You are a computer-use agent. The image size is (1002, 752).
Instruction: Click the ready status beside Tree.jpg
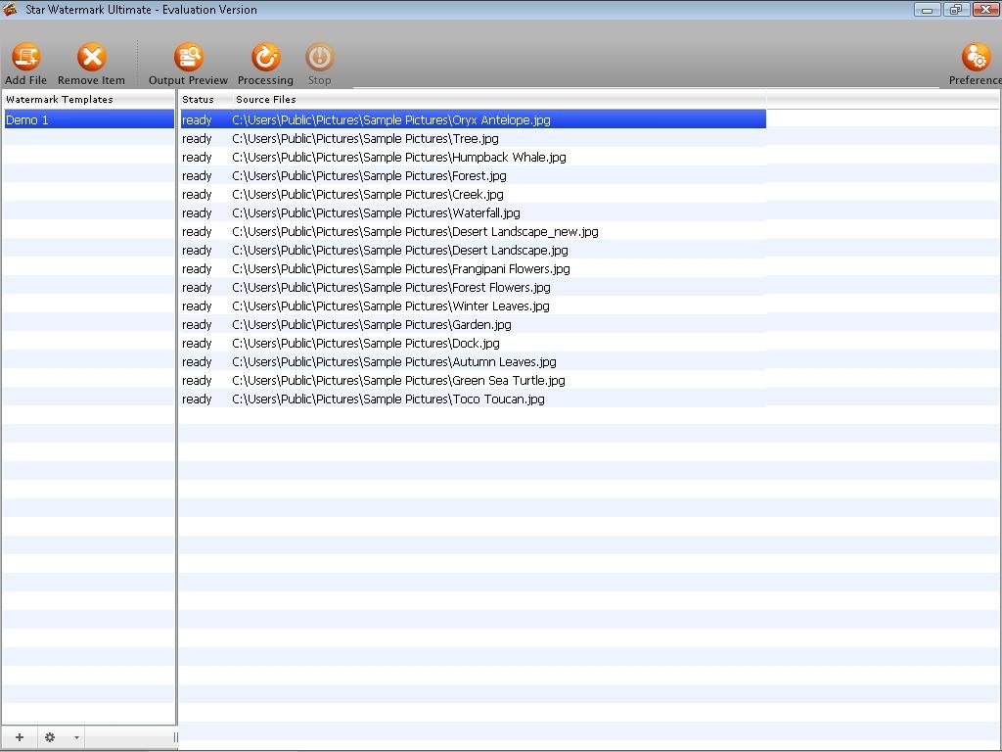coord(197,139)
